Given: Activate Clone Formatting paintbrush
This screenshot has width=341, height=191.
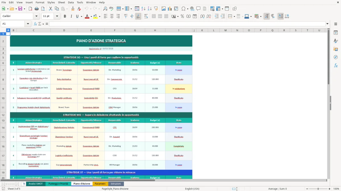Looking at the screenshot, I should (x=73, y=9).
